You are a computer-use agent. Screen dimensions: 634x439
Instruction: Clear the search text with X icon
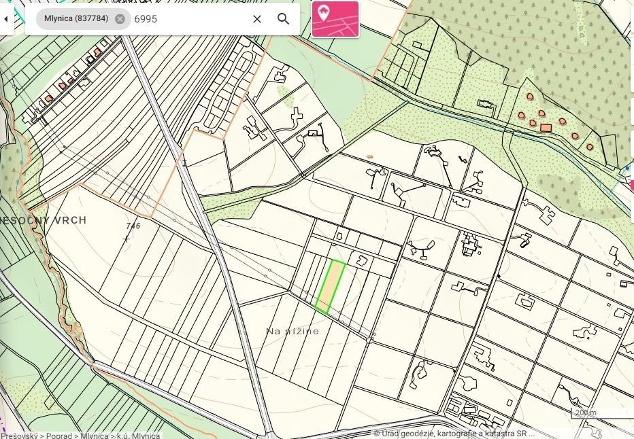pos(257,19)
